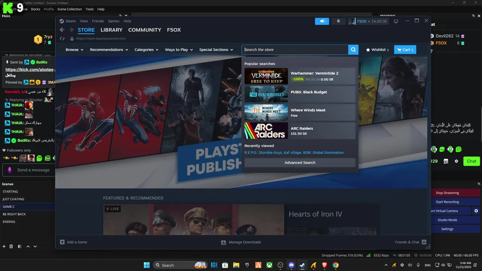
Task: Open OBS Scene Collection menu
Action: pyautogui.click(x=70, y=9)
